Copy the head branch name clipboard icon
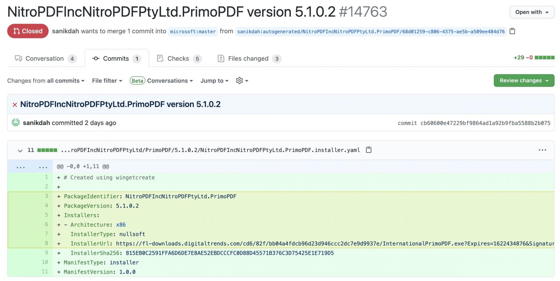The height and width of the screenshot is (281, 560). pyautogui.click(x=512, y=31)
